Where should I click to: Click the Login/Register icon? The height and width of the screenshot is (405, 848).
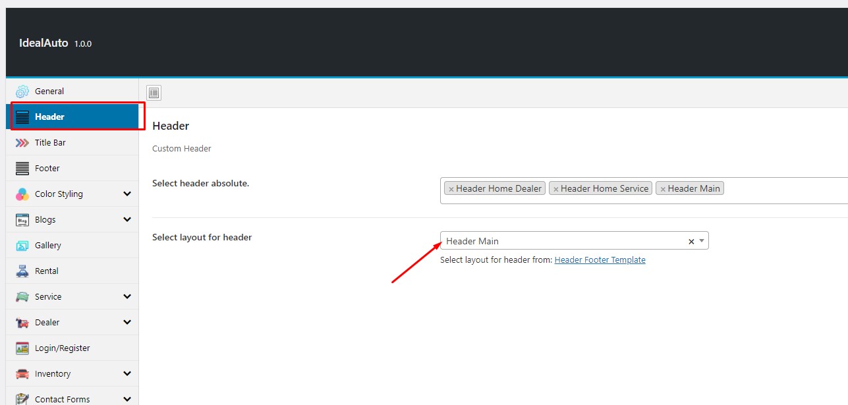click(22, 348)
